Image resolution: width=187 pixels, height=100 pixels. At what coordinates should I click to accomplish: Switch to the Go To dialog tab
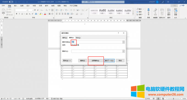coord(78,38)
